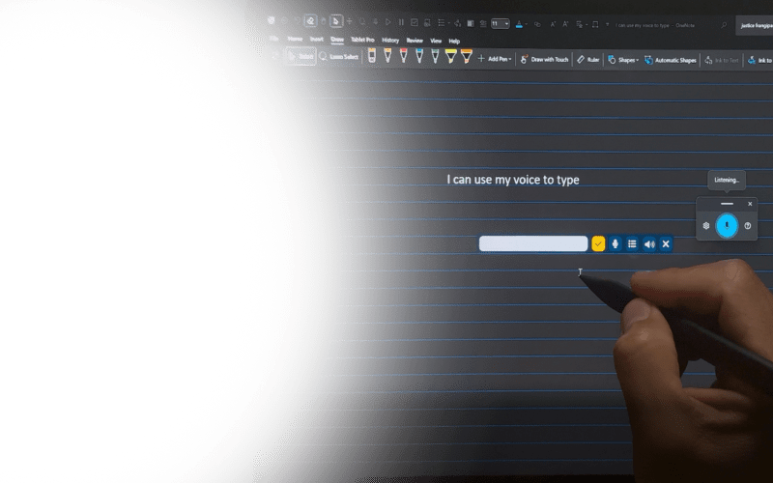This screenshot has height=483, width=773.
Task: Activate the Select tool in Draw ribbon
Action: pos(301,57)
